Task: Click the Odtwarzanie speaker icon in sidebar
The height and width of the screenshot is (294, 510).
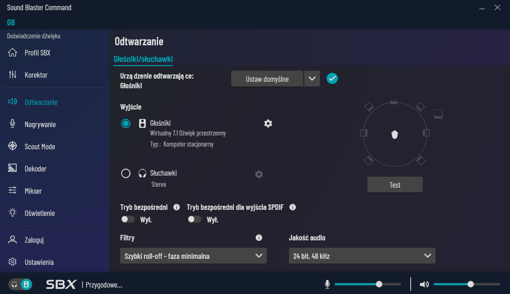Action: [x=12, y=102]
